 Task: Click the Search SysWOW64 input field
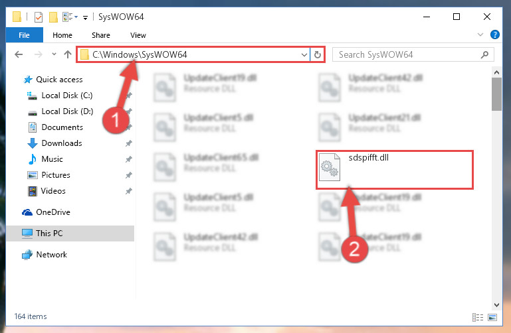(x=407, y=54)
